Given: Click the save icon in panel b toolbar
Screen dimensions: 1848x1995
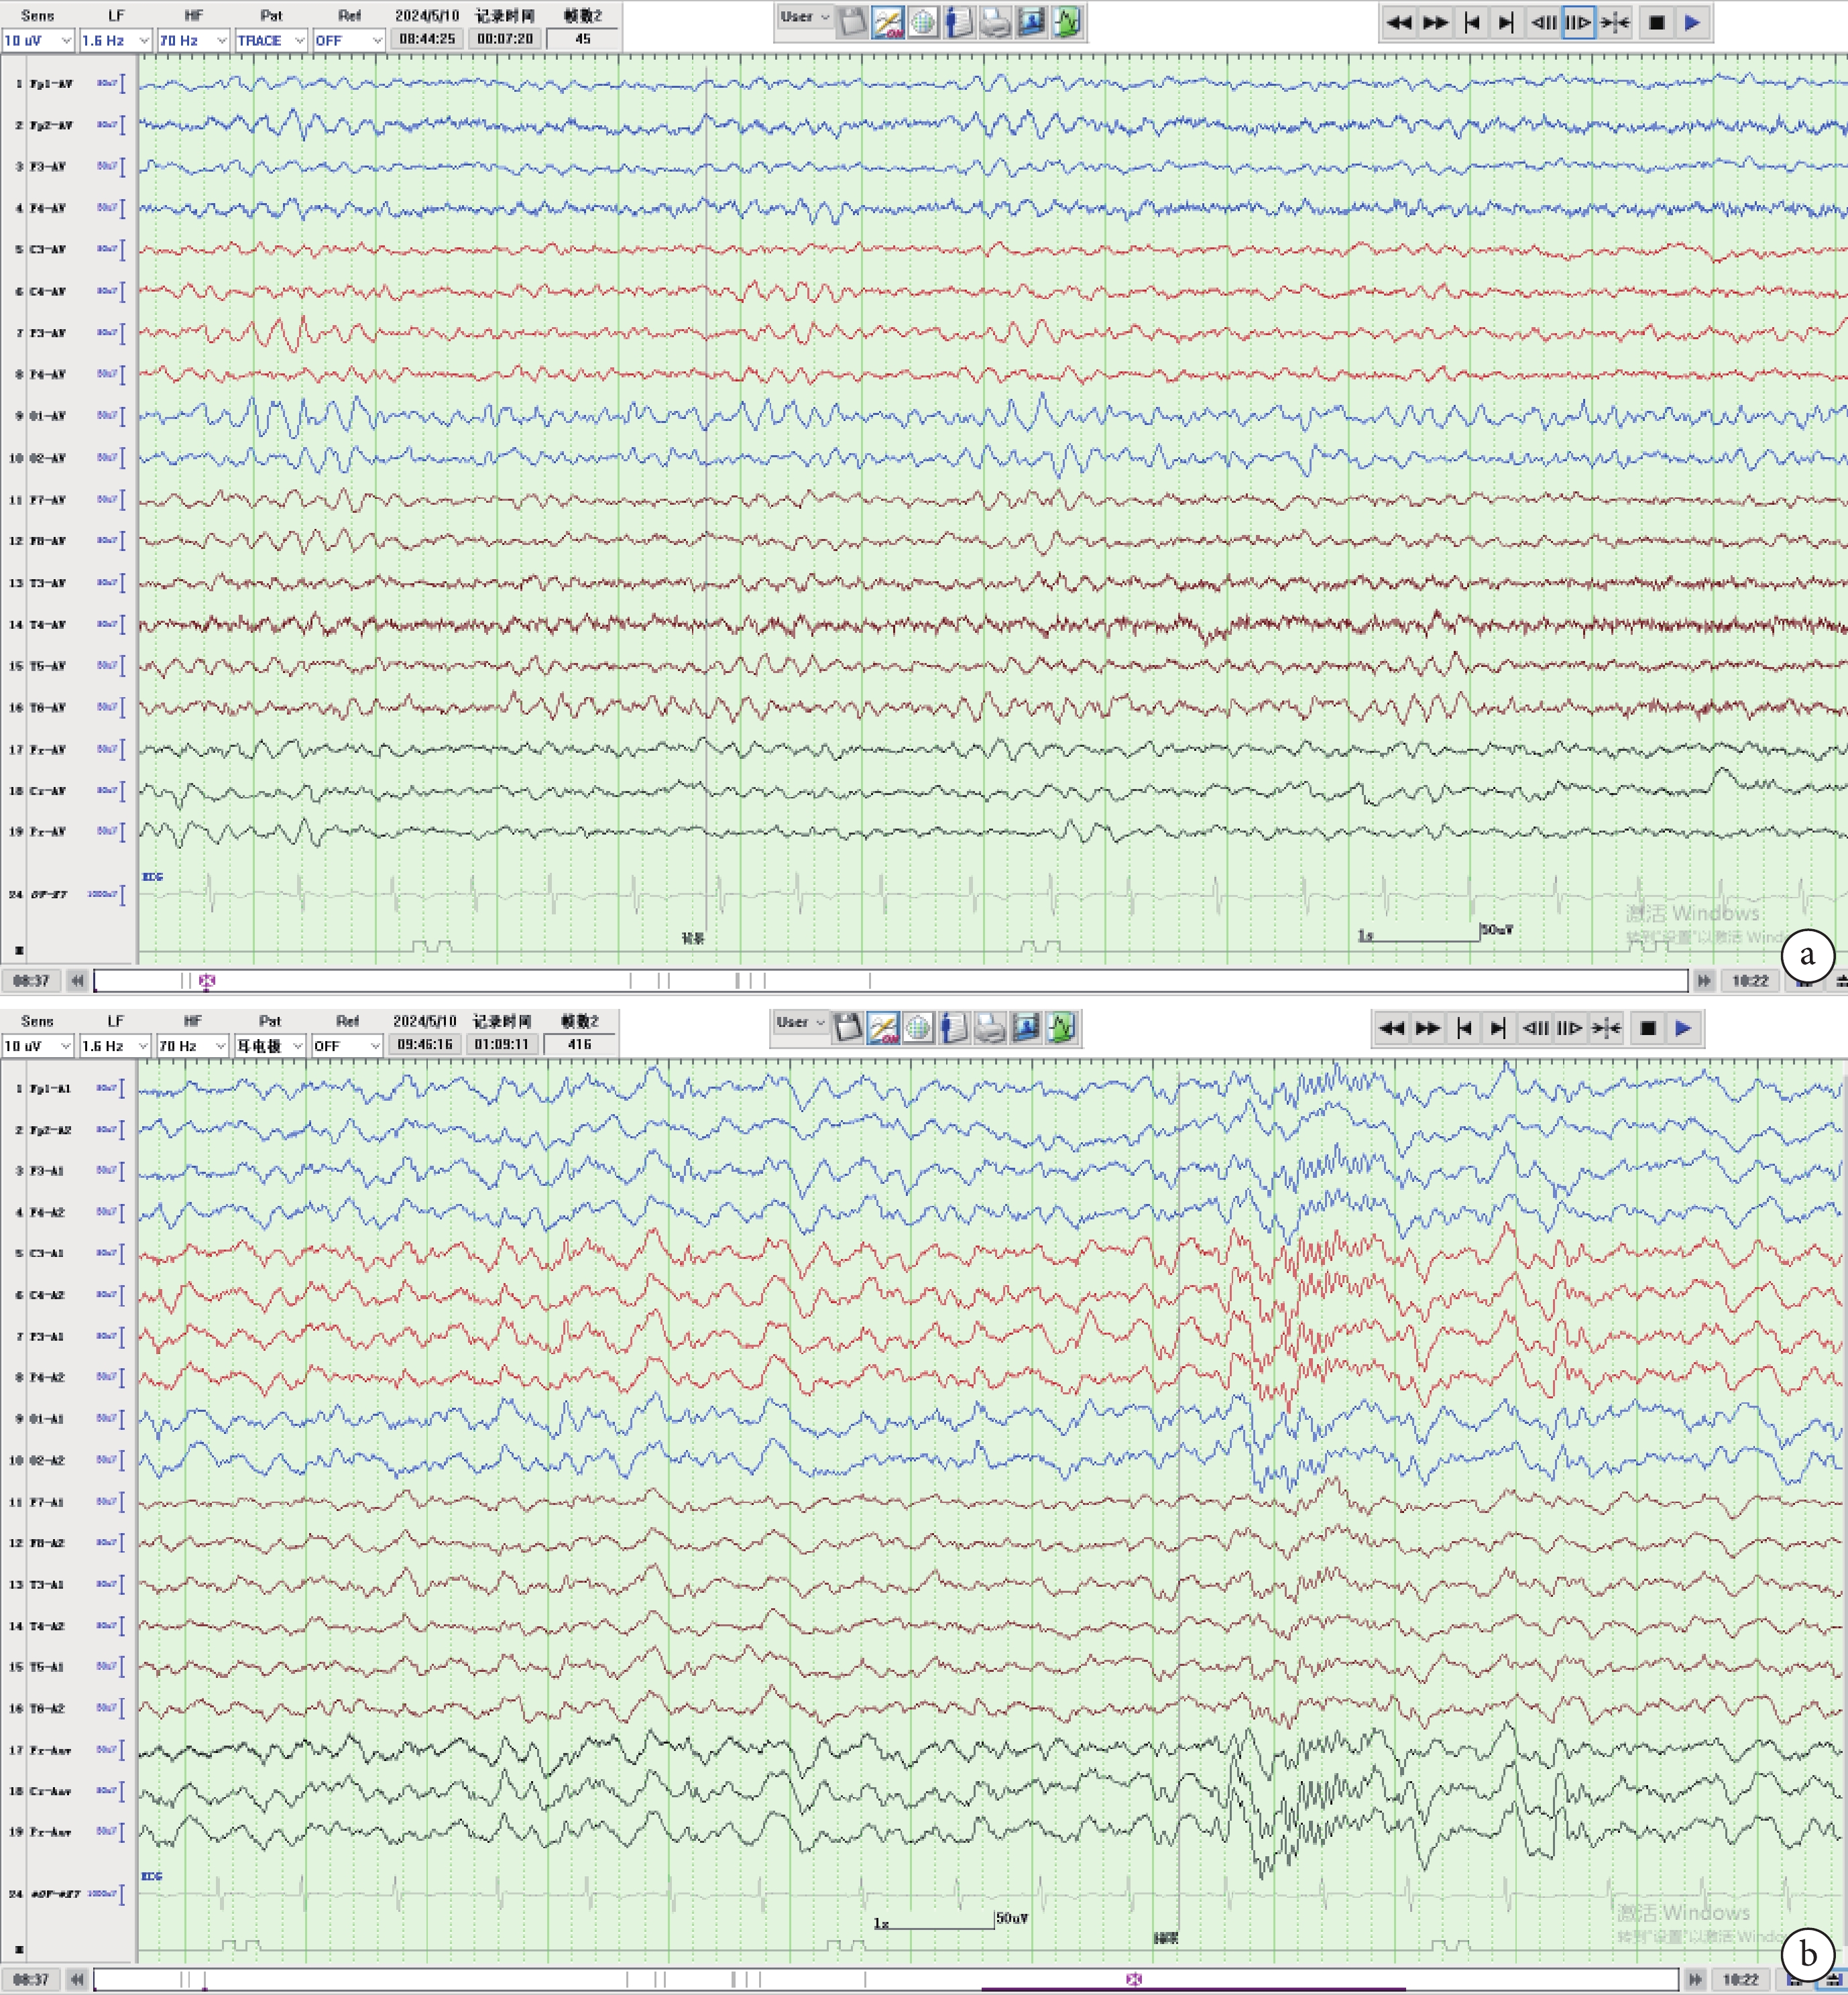Looking at the screenshot, I should (x=848, y=1028).
